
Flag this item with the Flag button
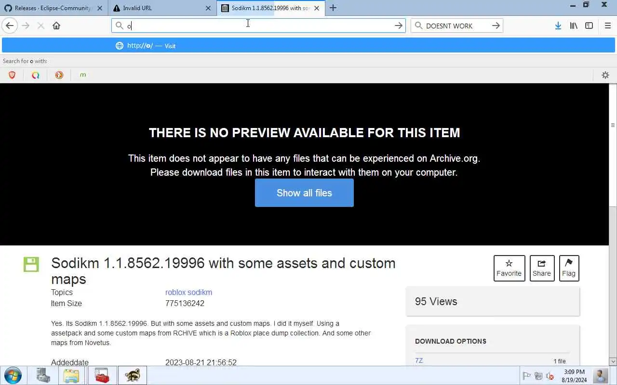tap(569, 268)
